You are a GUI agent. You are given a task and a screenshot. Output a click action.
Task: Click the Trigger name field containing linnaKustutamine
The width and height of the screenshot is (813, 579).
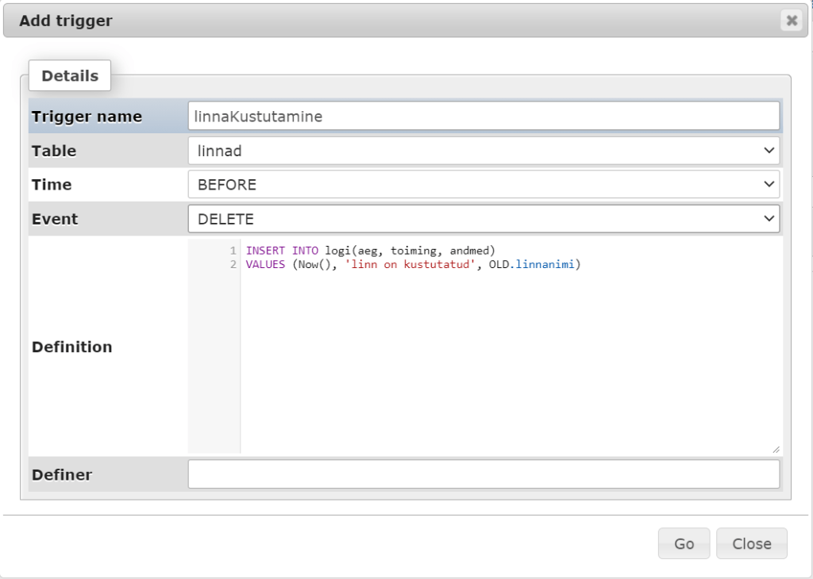pyautogui.click(x=484, y=116)
